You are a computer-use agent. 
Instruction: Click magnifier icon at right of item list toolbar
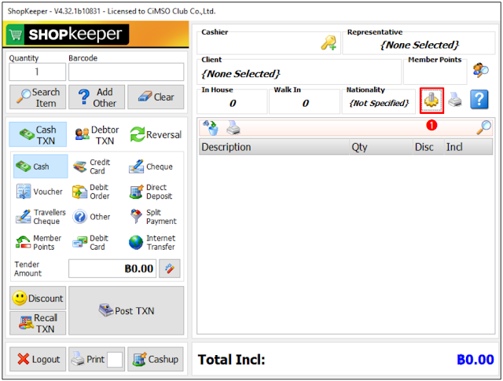(x=483, y=127)
